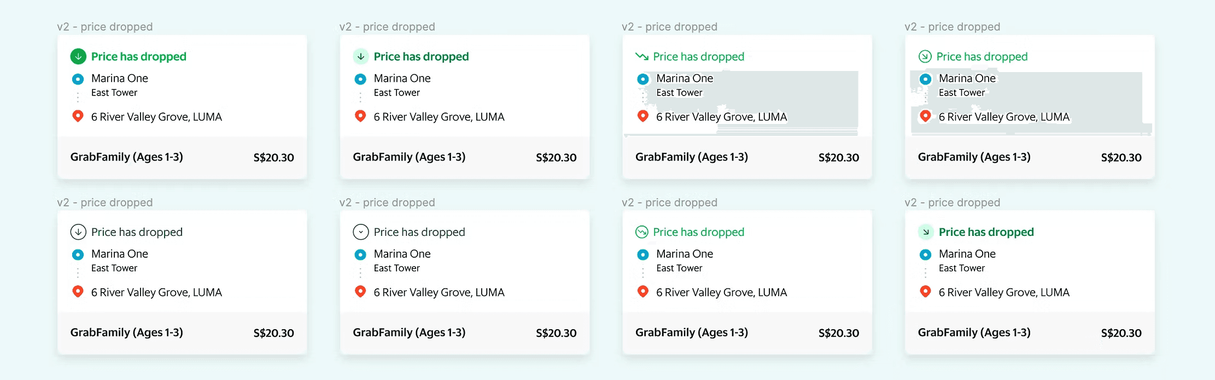Click red destination pin in black-chevron card
Screen dimensions: 1215x380
[360, 292]
